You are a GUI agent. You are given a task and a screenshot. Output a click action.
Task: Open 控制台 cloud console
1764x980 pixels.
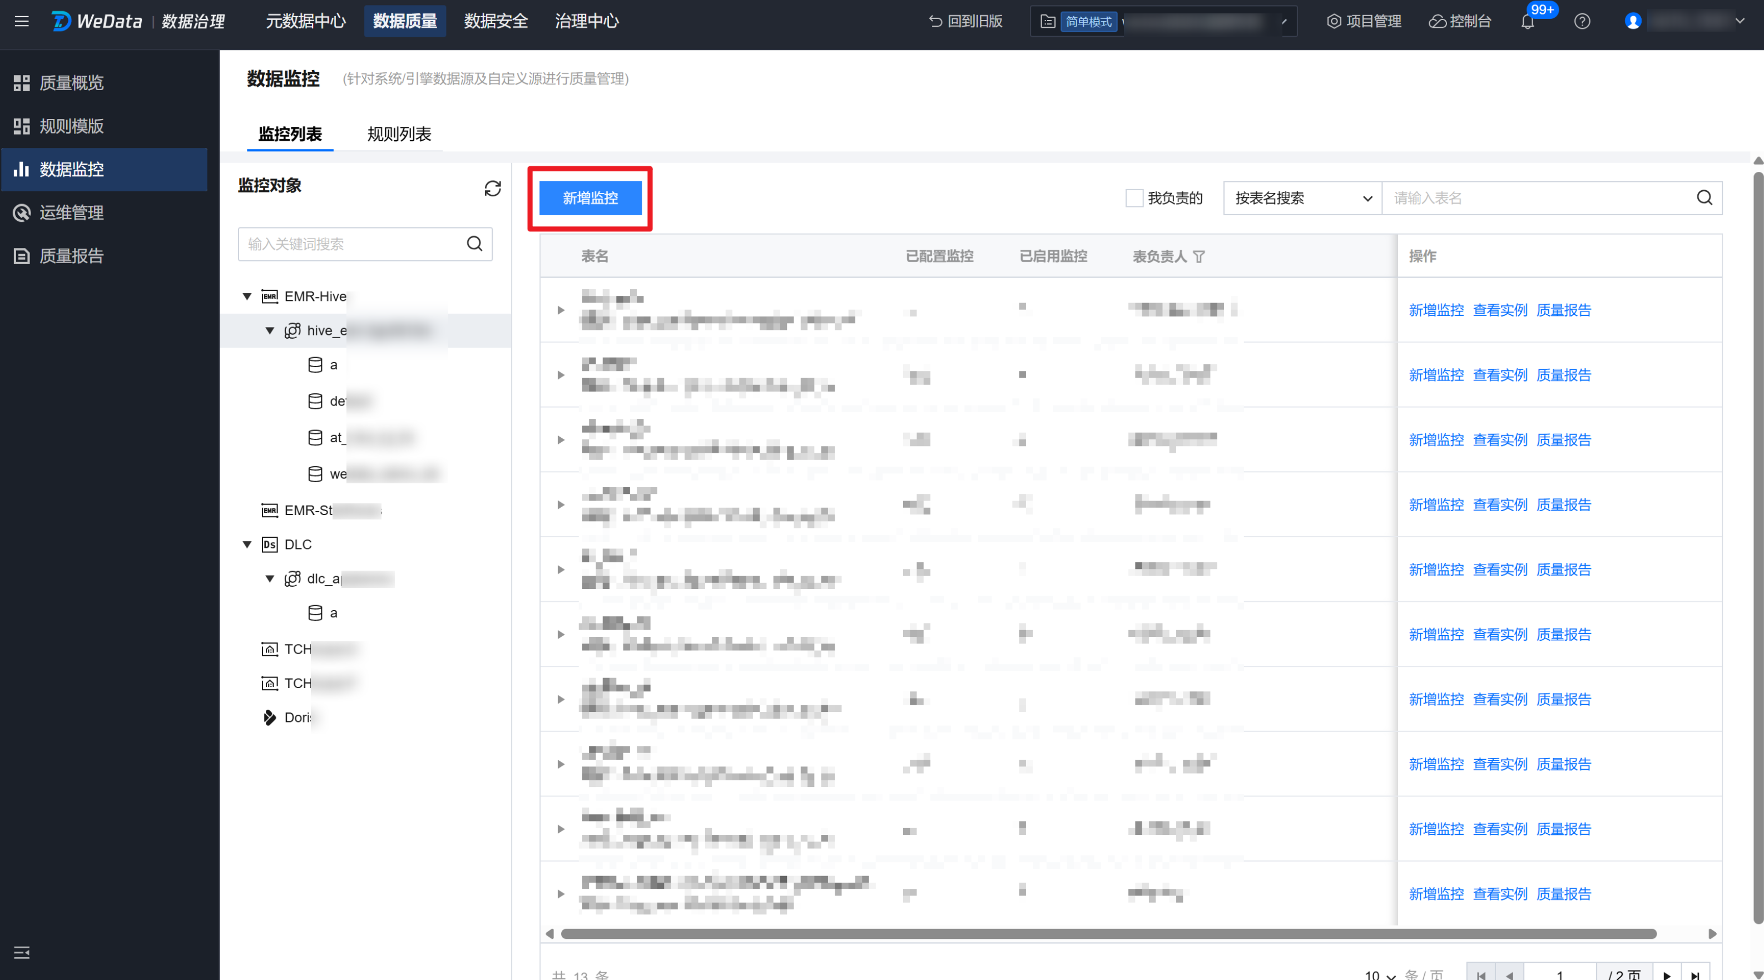pos(1460,21)
